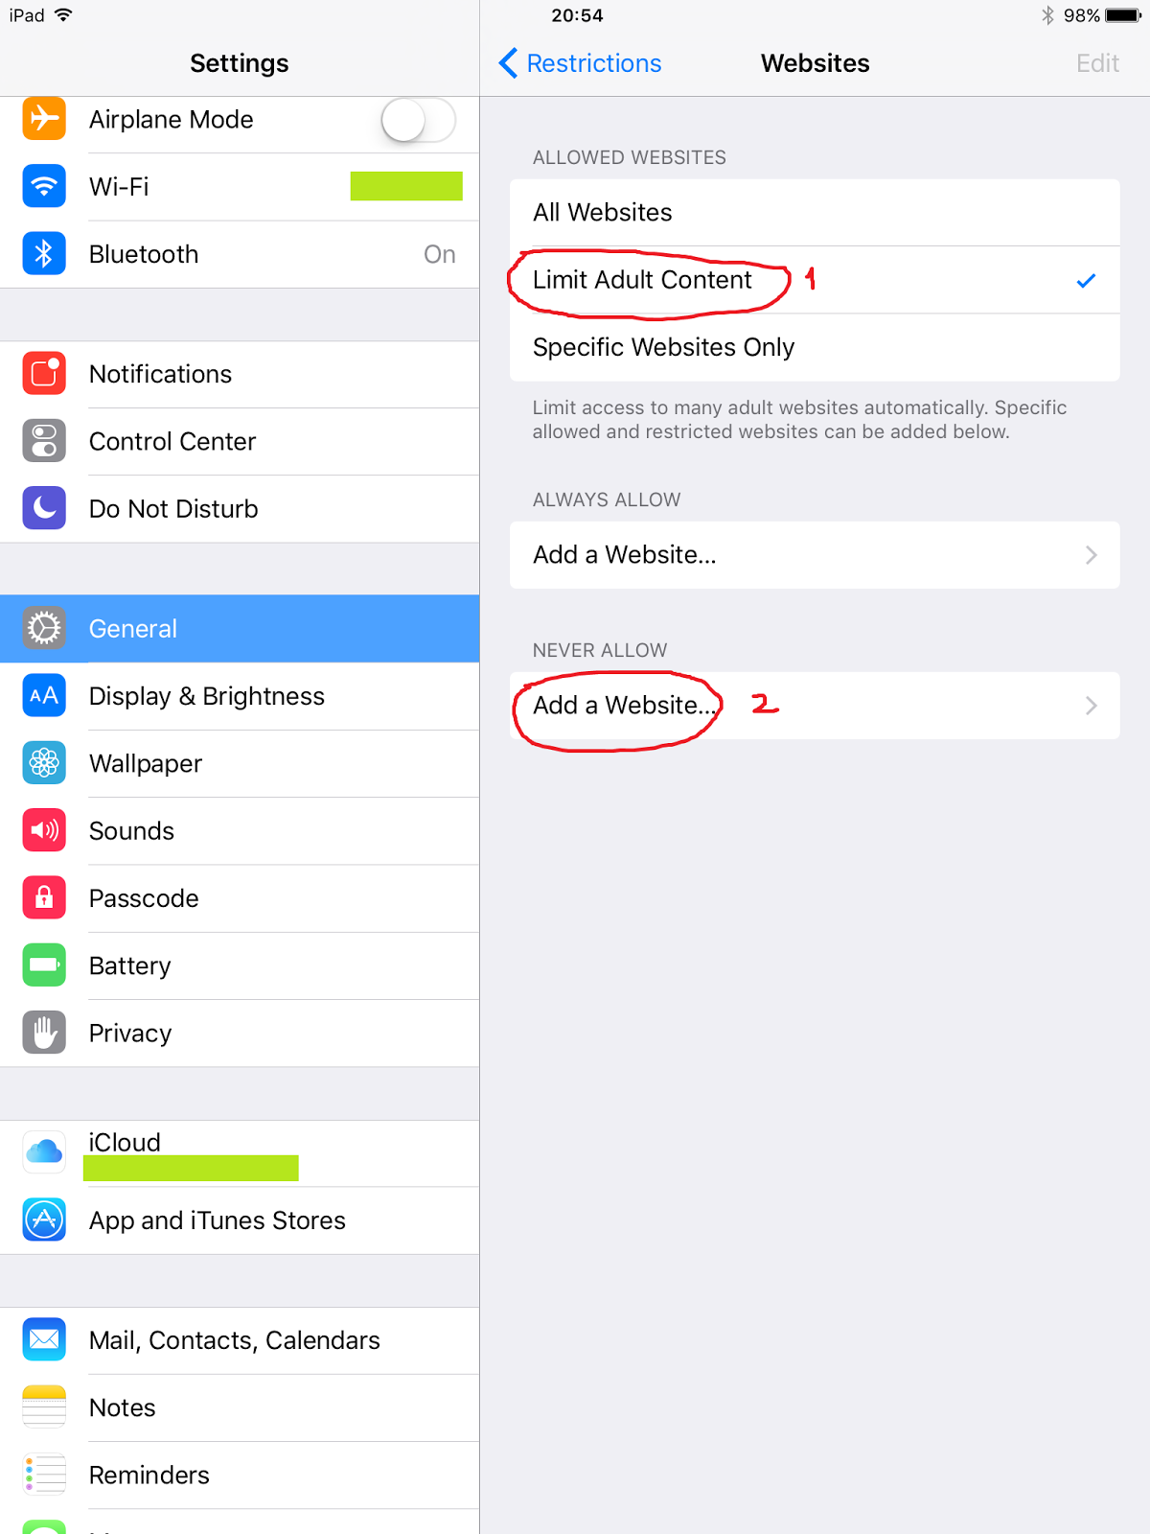Tap the Bluetooth icon
The image size is (1150, 1534).
(x=44, y=253)
